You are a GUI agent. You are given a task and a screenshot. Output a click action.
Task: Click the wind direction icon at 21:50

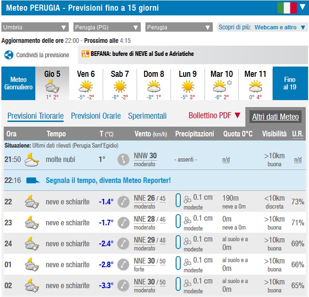tap(123, 160)
